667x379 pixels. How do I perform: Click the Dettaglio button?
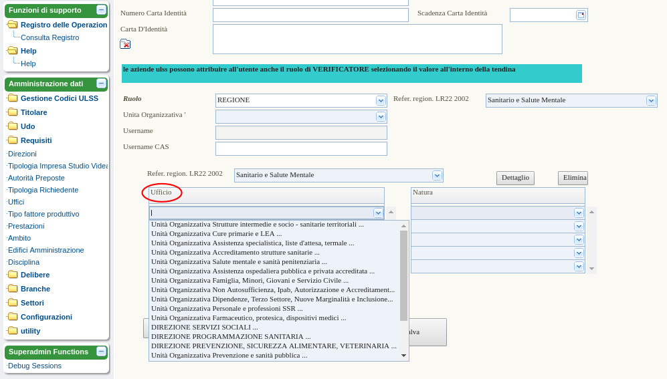(x=515, y=178)
